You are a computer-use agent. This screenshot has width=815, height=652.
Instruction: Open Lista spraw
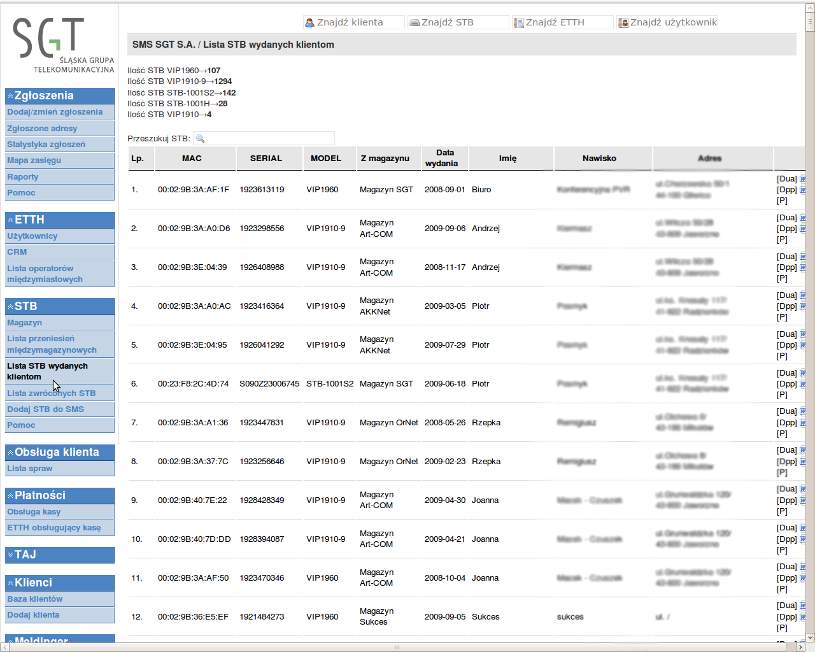pos(60,469)
